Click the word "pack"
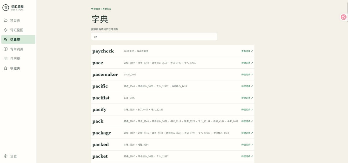This screenshot has height=163, width=348. click(x=98, y=121)
